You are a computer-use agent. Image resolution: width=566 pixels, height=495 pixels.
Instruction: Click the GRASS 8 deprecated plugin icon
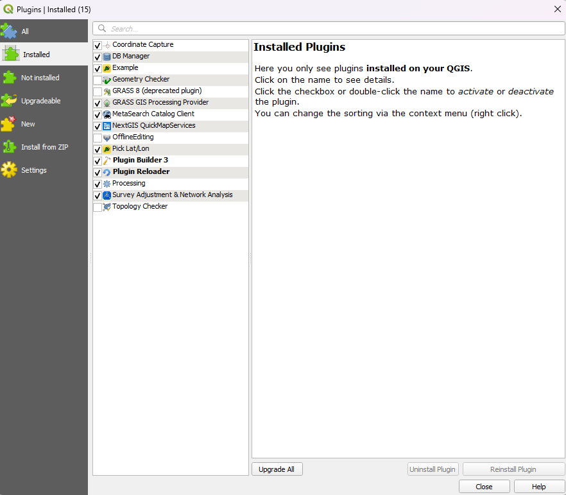(107, 91)
